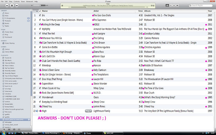
Task: Pause the playing track
Action: tap(12, 5)
